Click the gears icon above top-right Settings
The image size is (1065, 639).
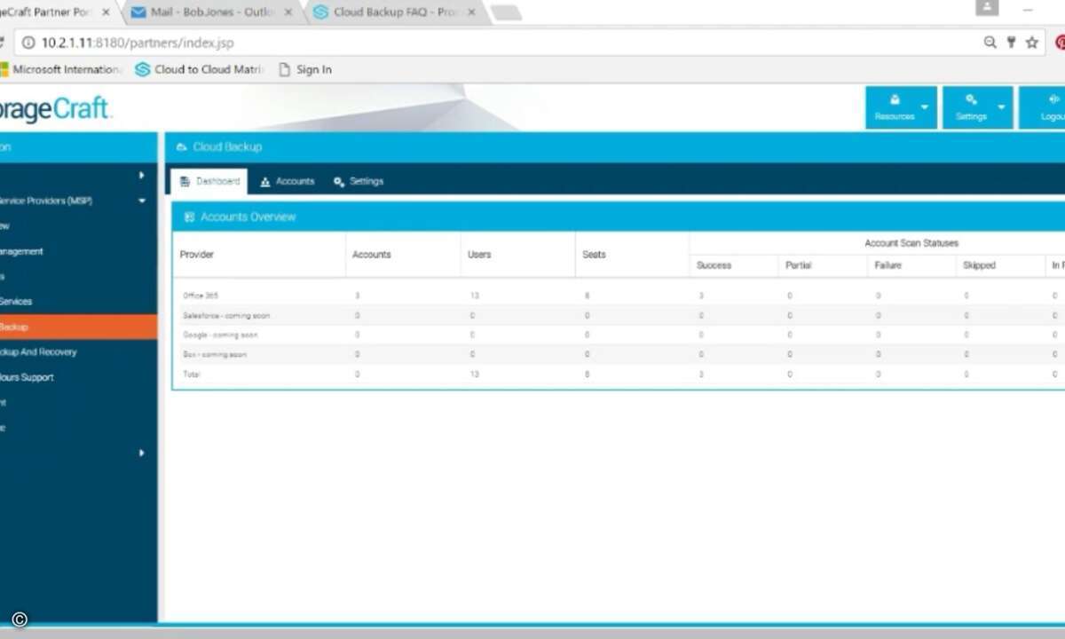(x=971, y=99)
